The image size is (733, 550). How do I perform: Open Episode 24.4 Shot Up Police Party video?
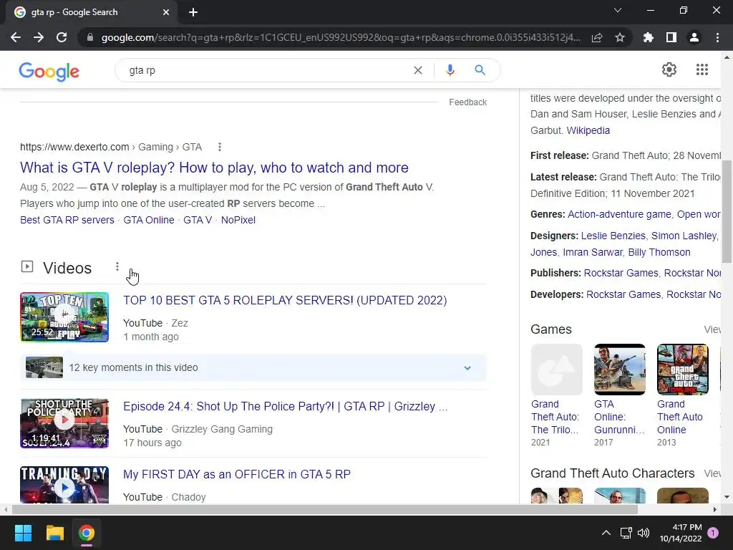coord(285,407)
